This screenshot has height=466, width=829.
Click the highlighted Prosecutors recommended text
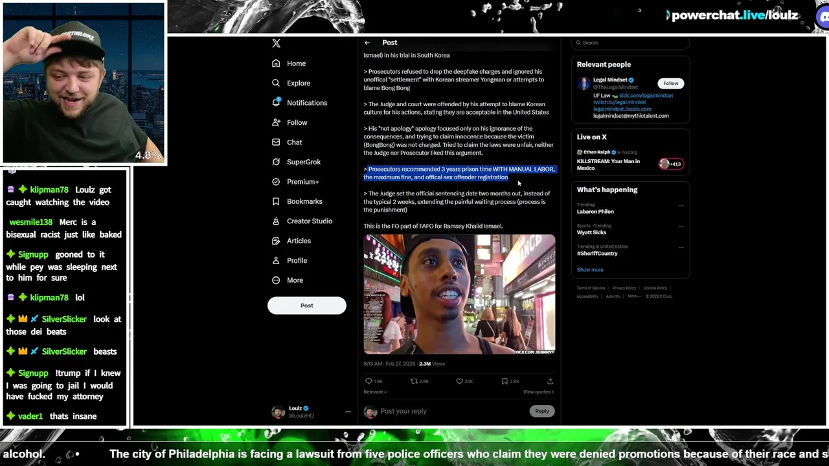[x=459, y=173]
